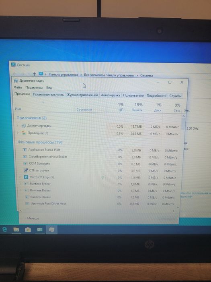Open the Журнал приложений tab
Viewport: 211px width, 282px height.
tap(82, 95)
